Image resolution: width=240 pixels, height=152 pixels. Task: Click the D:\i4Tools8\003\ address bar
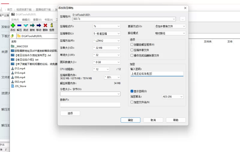[37, 36]
